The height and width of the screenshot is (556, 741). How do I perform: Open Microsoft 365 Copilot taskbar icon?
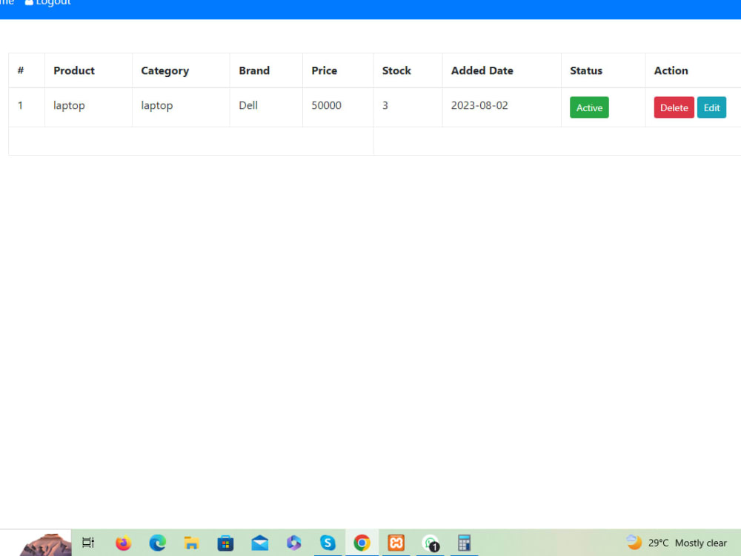click(294, 543)
